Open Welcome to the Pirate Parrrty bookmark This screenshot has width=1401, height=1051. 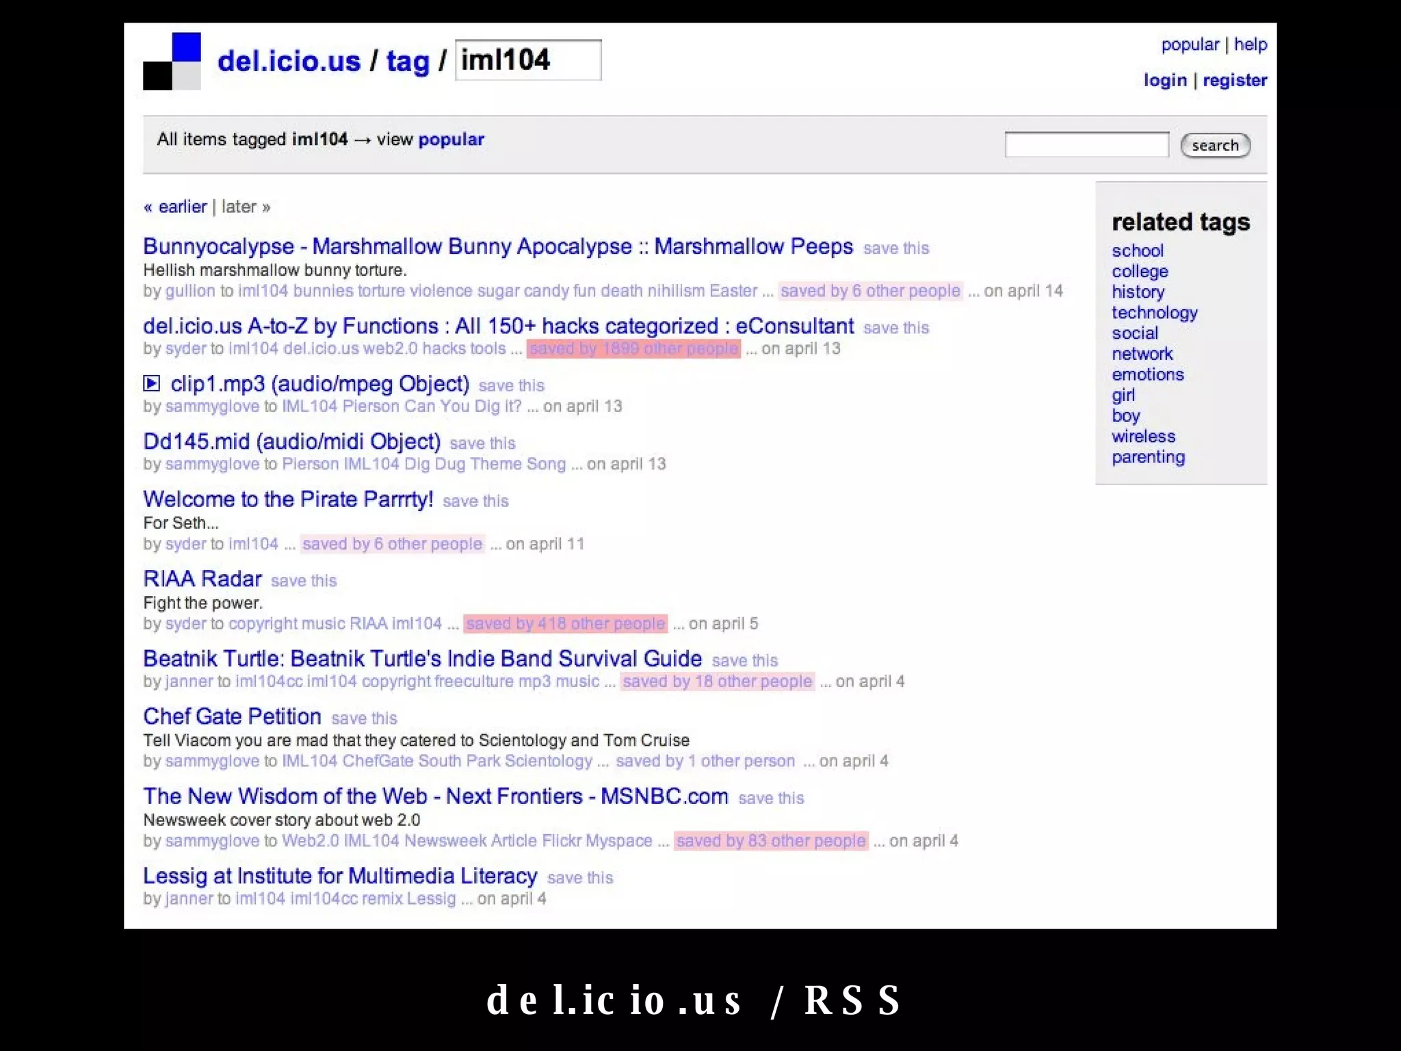pos(288,499)
